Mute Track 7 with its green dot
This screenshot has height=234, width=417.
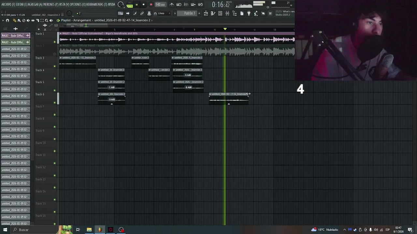pos(54,115)
